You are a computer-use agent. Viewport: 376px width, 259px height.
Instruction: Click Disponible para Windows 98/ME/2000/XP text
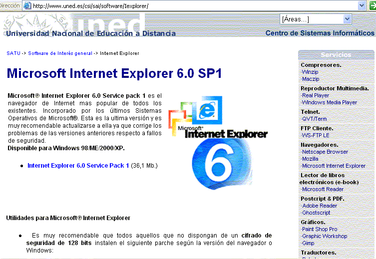point(66,148)
